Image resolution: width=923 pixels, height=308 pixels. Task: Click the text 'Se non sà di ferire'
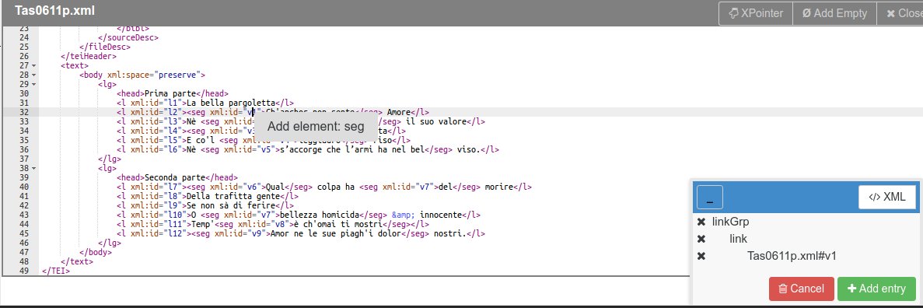point(232,205)
